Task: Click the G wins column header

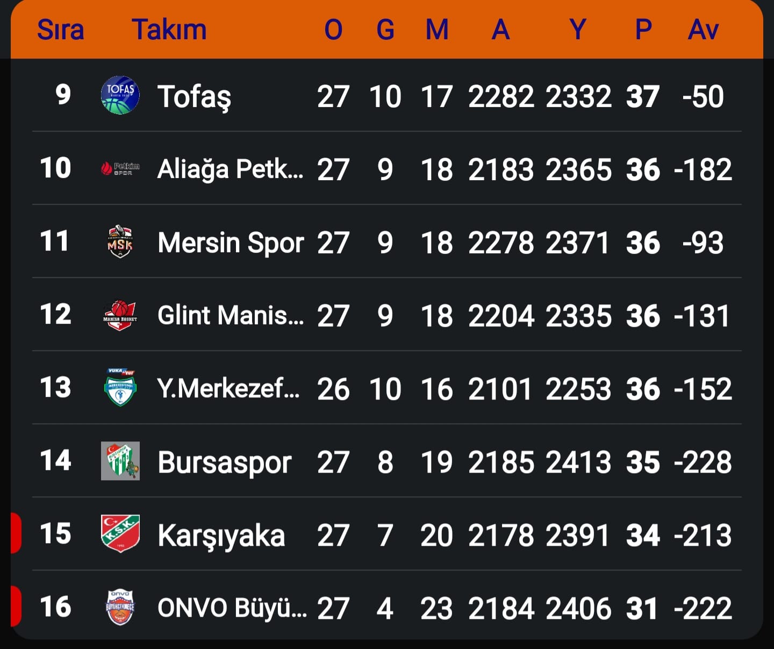Action: coord(385,30)
